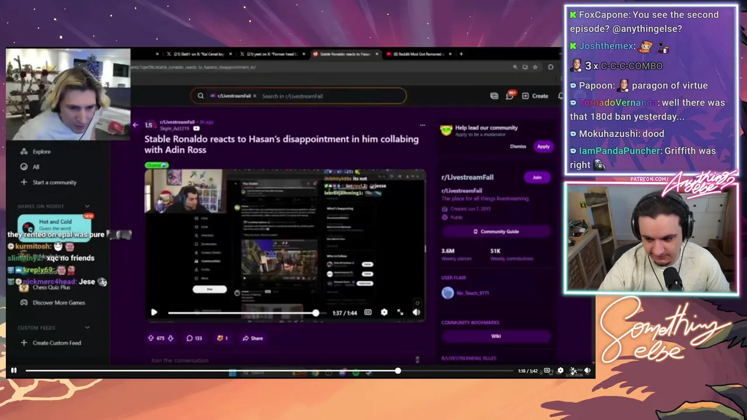Screen dimensions: 747x420
Task: Mute the Reddit video sound
Action: click(x=416, y=313)
